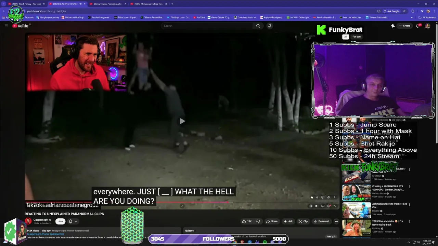Open the browser extensions puzzle icon
The height and width of the screenshot is (246, 438).
pyautogui.click(x=413, y=11)
